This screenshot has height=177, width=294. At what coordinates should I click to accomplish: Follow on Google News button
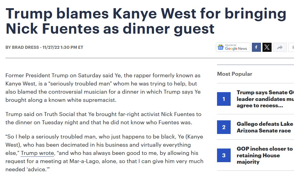coord(233,47)
